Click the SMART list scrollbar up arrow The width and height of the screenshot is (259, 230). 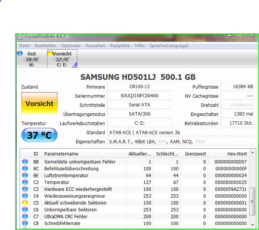click(253, 152)
